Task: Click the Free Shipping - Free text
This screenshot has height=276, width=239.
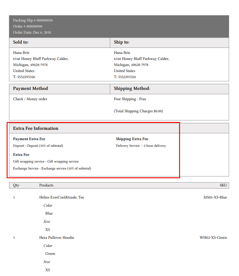Action: (x=130, y=99)
